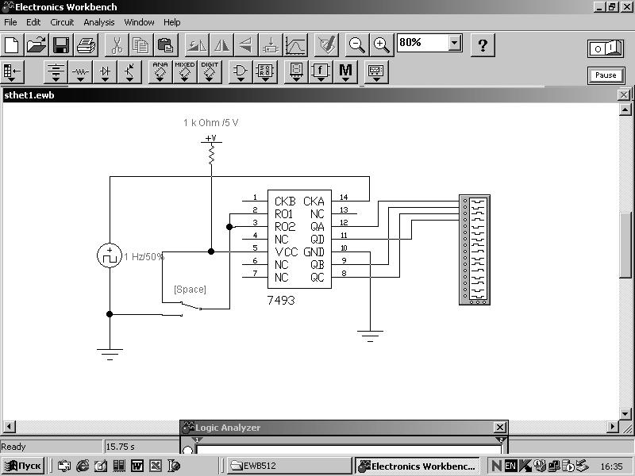Click the 16:35 system clock
Viewport: 635px width, 476px height.
611,466
